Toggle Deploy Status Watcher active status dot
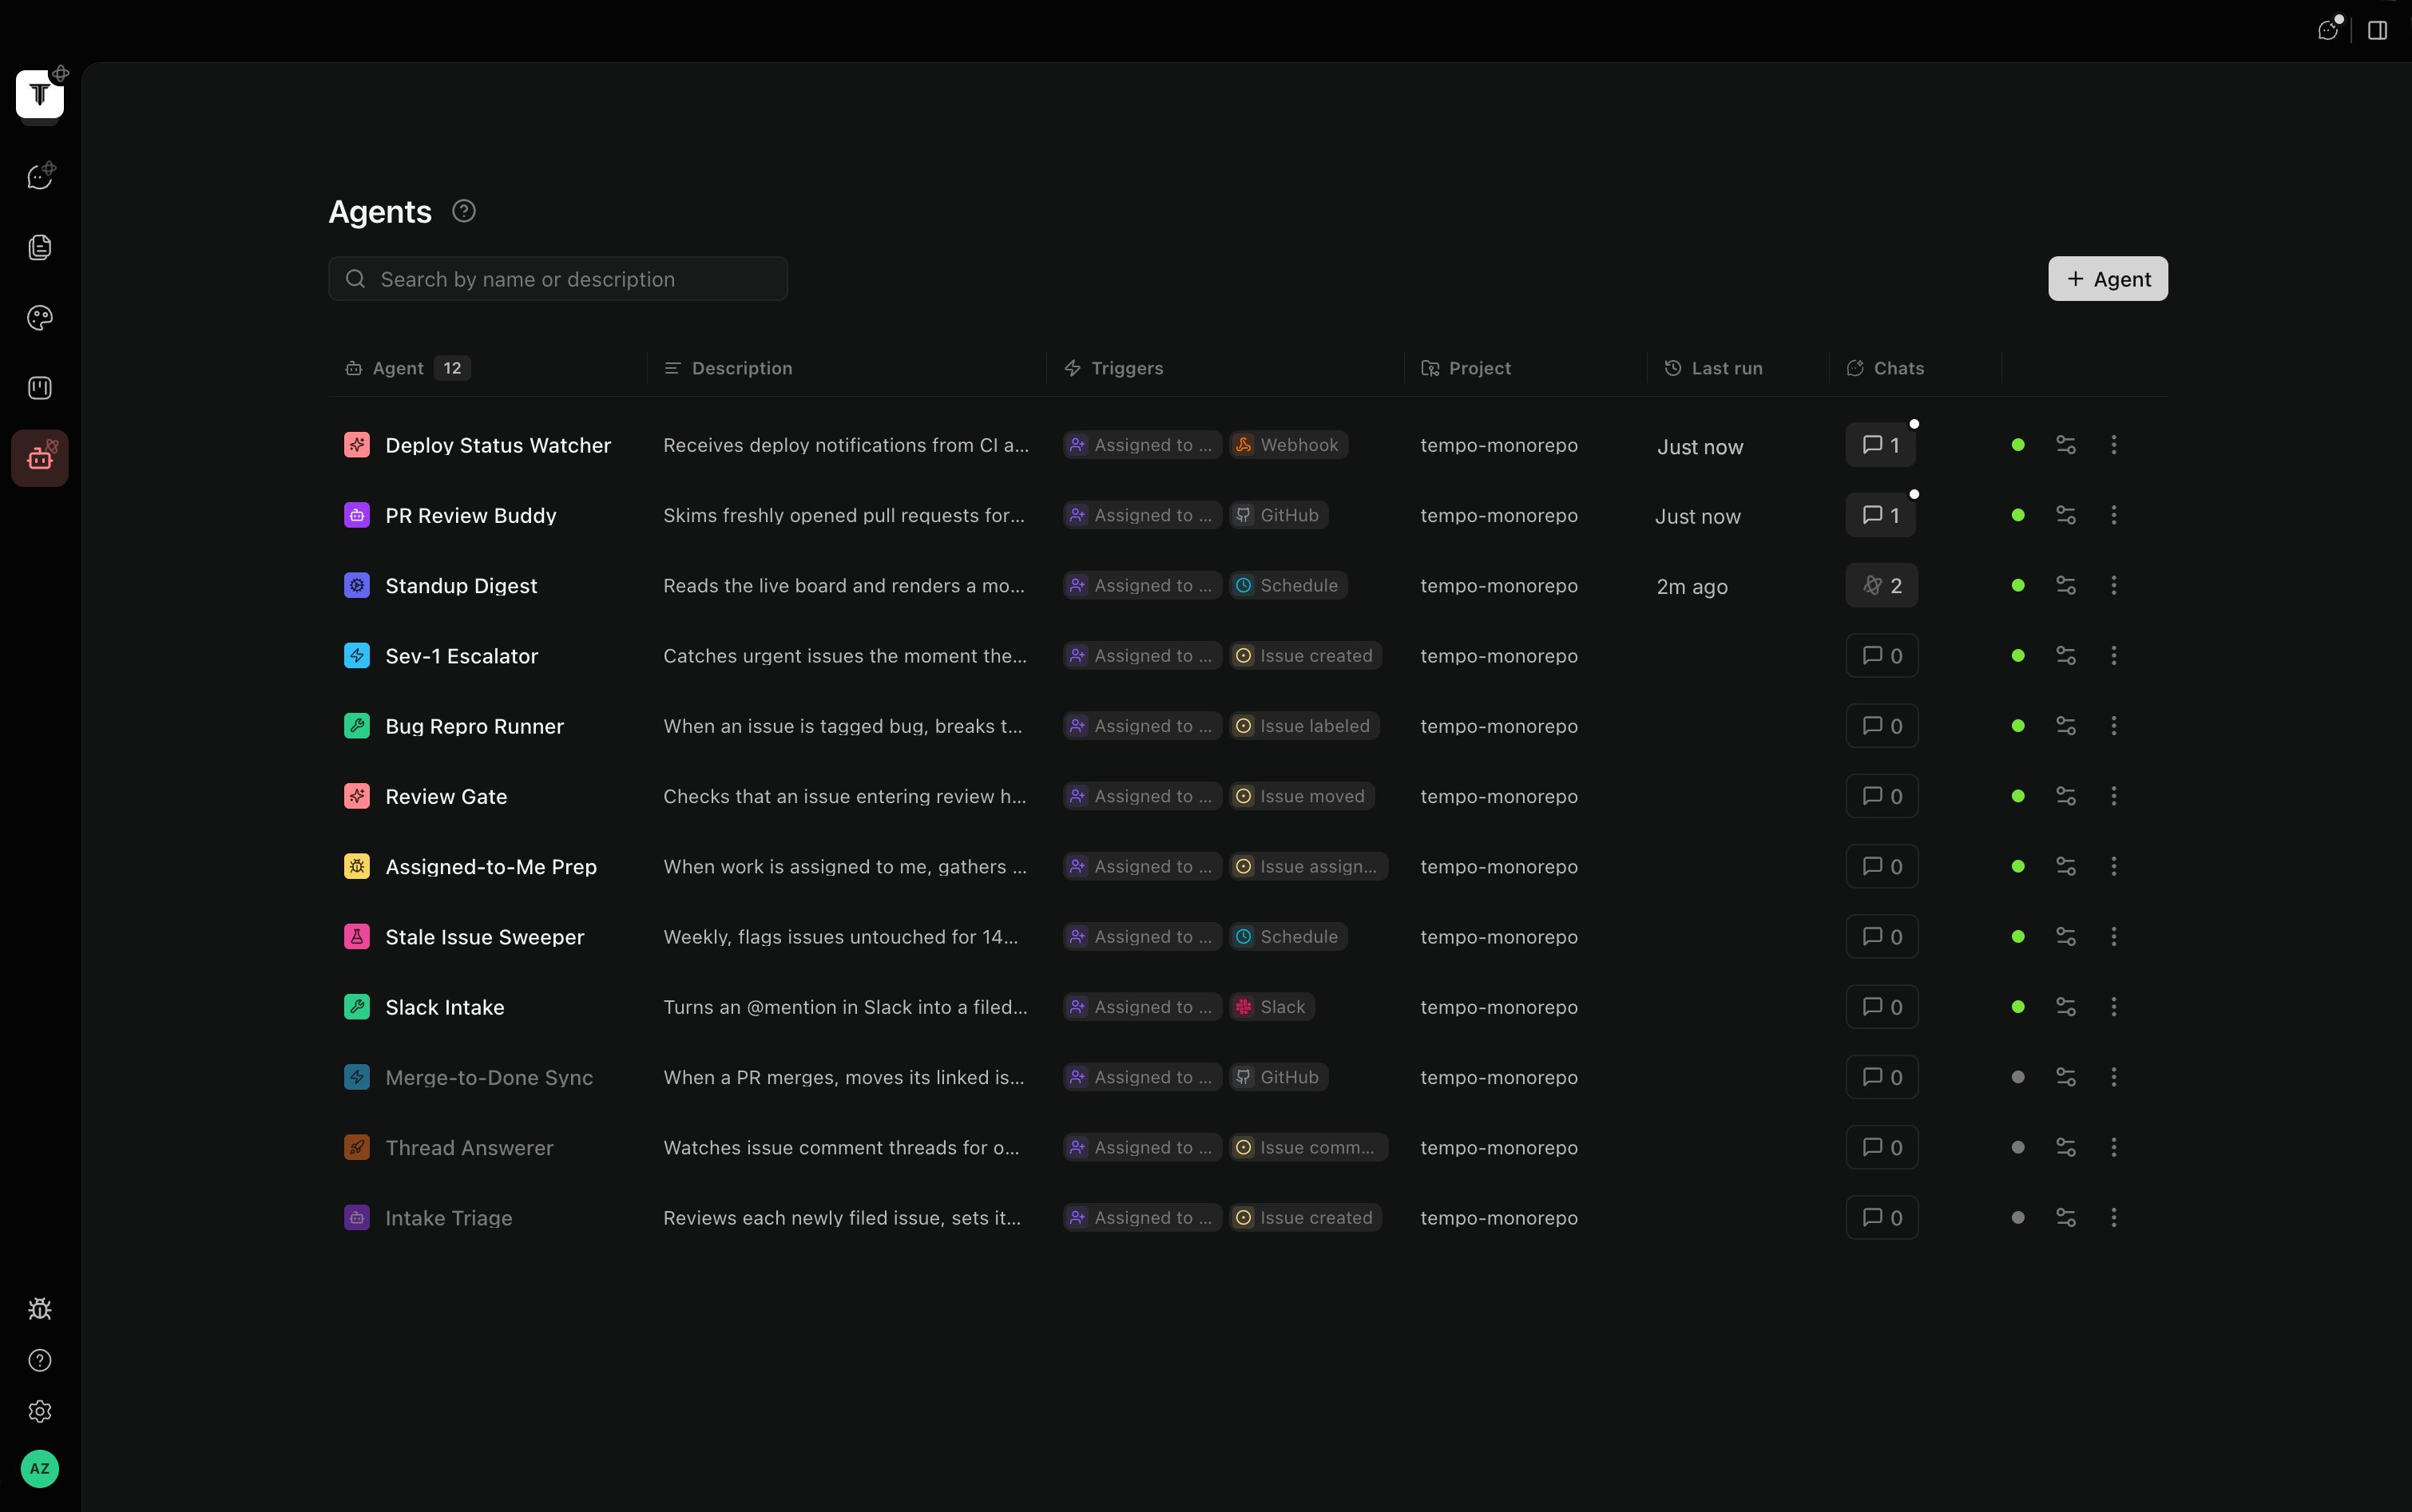This screenshot has width=2412, height=1512. 2017,445
